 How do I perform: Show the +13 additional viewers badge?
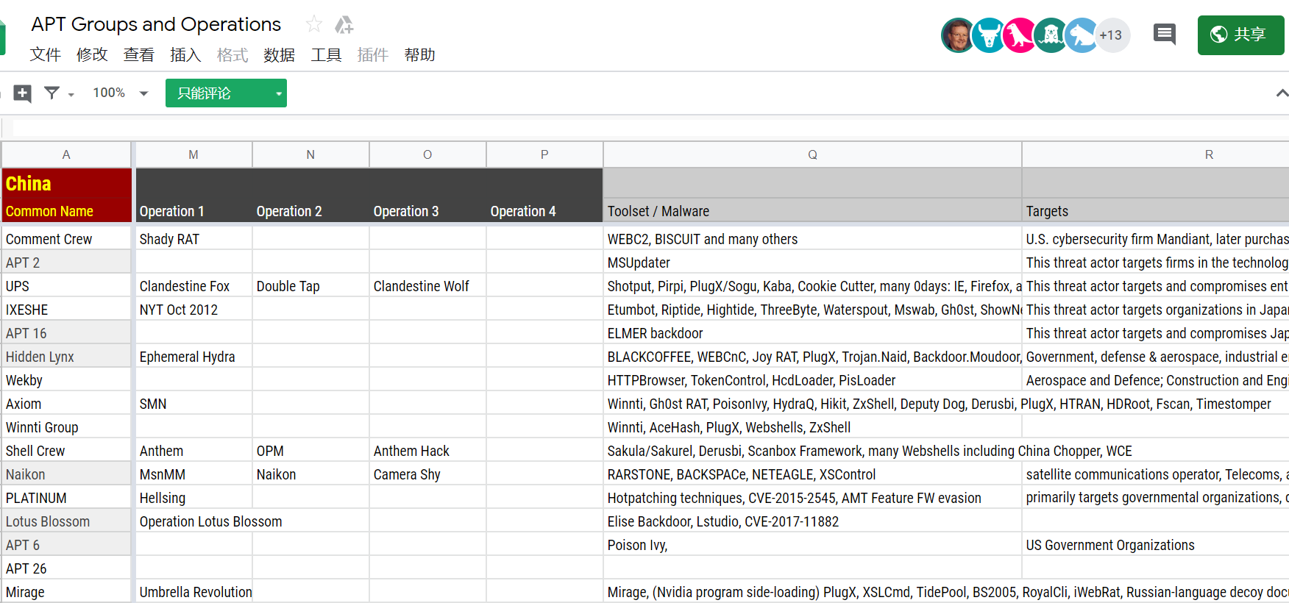click(x=1112, y=35)
